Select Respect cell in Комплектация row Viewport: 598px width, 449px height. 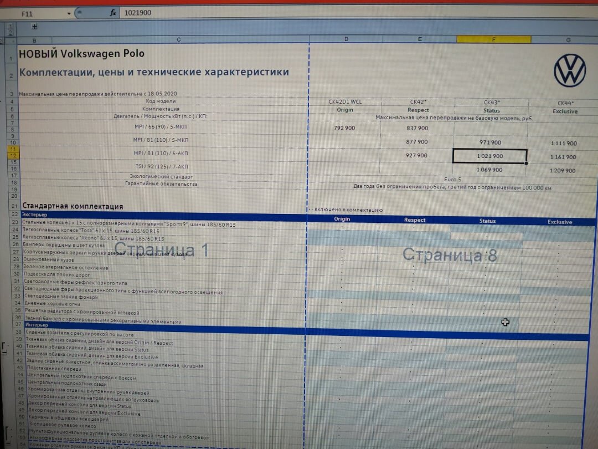click(x=418, y=110)
